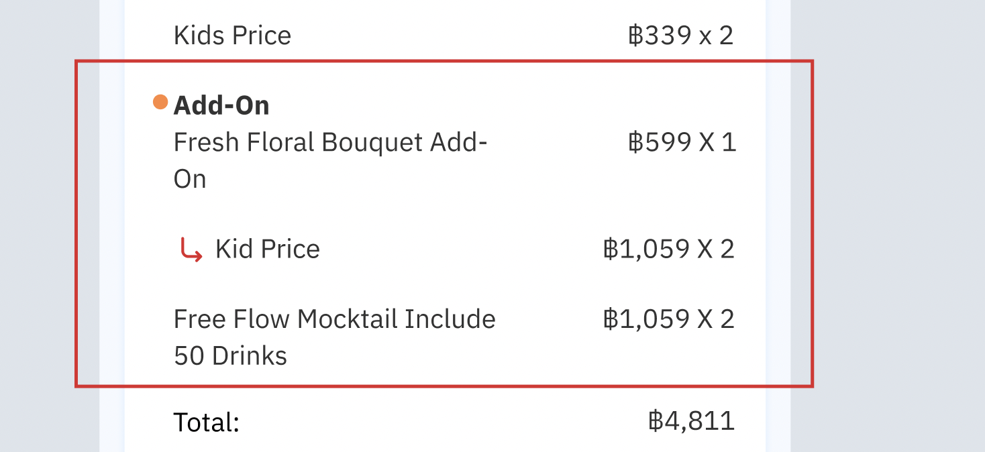This screenshot has height=452, width=985.
Task: Click the orange bullet beside Add-On
Action: pos(160,103)
